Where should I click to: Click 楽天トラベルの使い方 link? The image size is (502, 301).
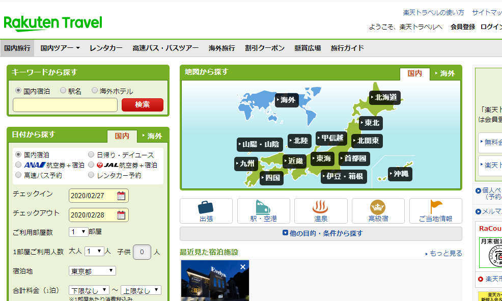pos(433,13)
